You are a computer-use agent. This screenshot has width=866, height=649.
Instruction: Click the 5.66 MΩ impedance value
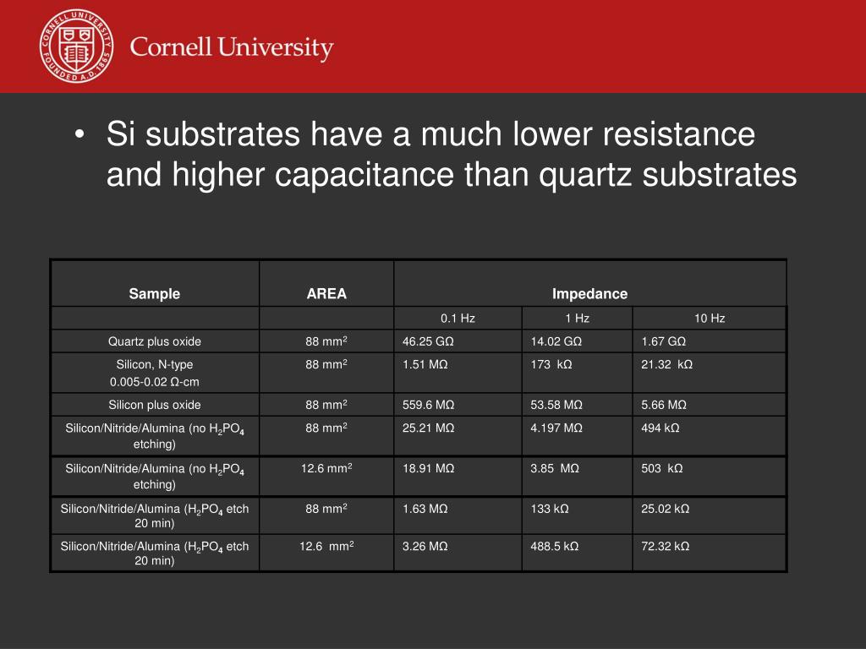pyautogui.click(x=664, y=405)
